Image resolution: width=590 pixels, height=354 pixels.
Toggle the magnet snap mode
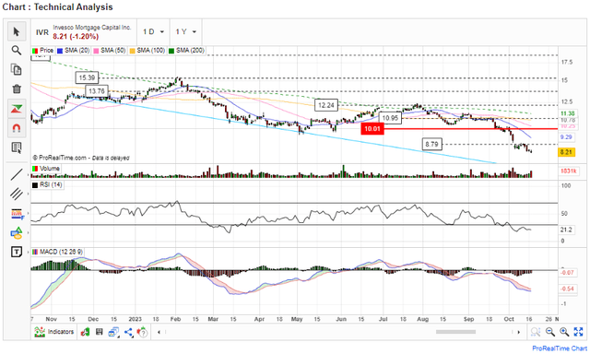click(17, 128)
